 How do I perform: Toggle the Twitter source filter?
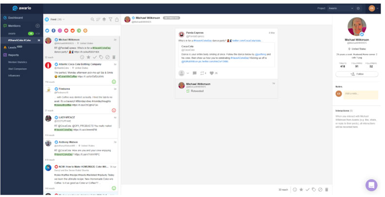coord(47,31)
